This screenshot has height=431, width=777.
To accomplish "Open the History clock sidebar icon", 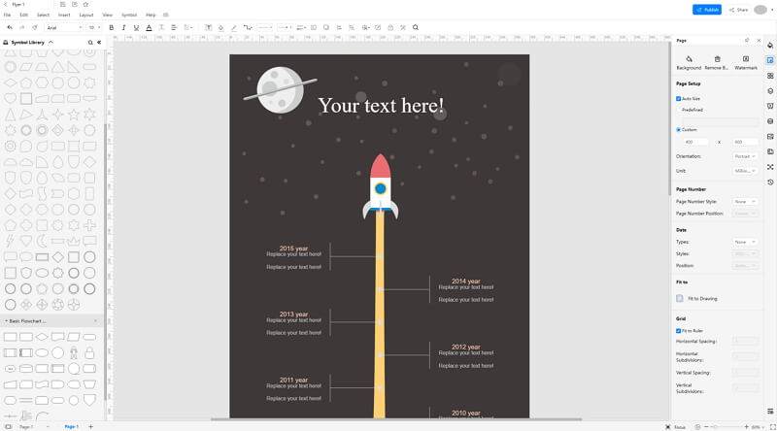I will click(770, 182).
